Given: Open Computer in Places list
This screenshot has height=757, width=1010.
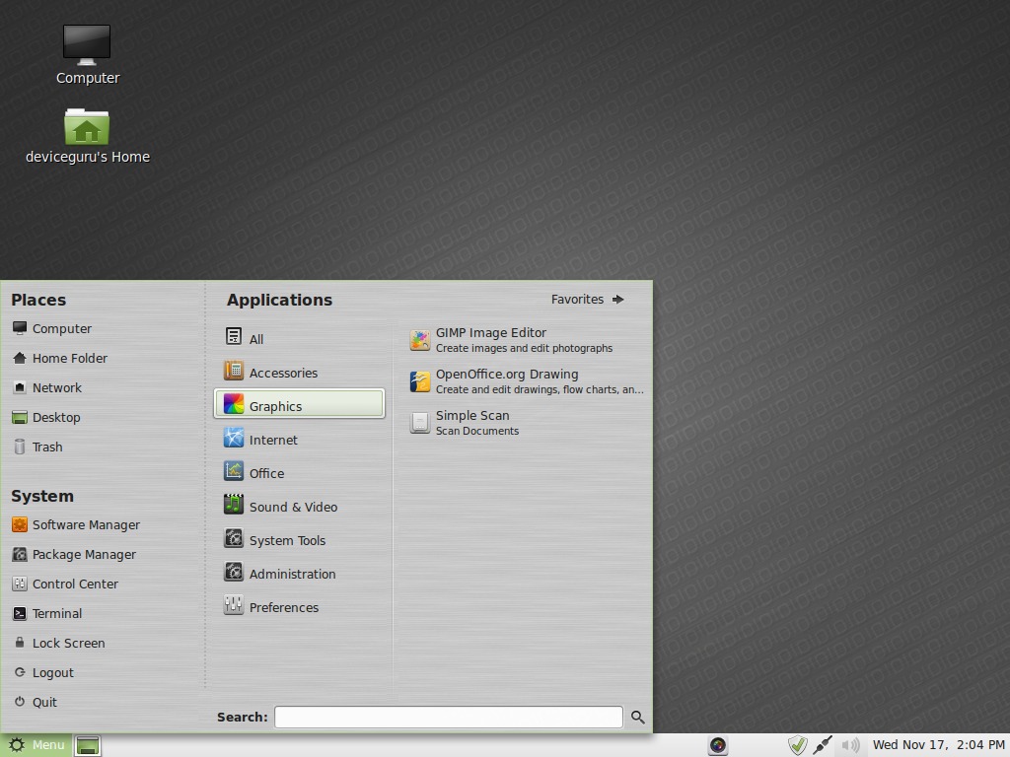Looking at the screenshot, I should coord(52,329).
